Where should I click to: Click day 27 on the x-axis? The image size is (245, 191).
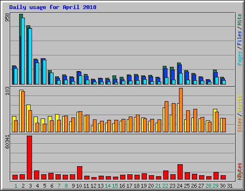tap(201, 186)
